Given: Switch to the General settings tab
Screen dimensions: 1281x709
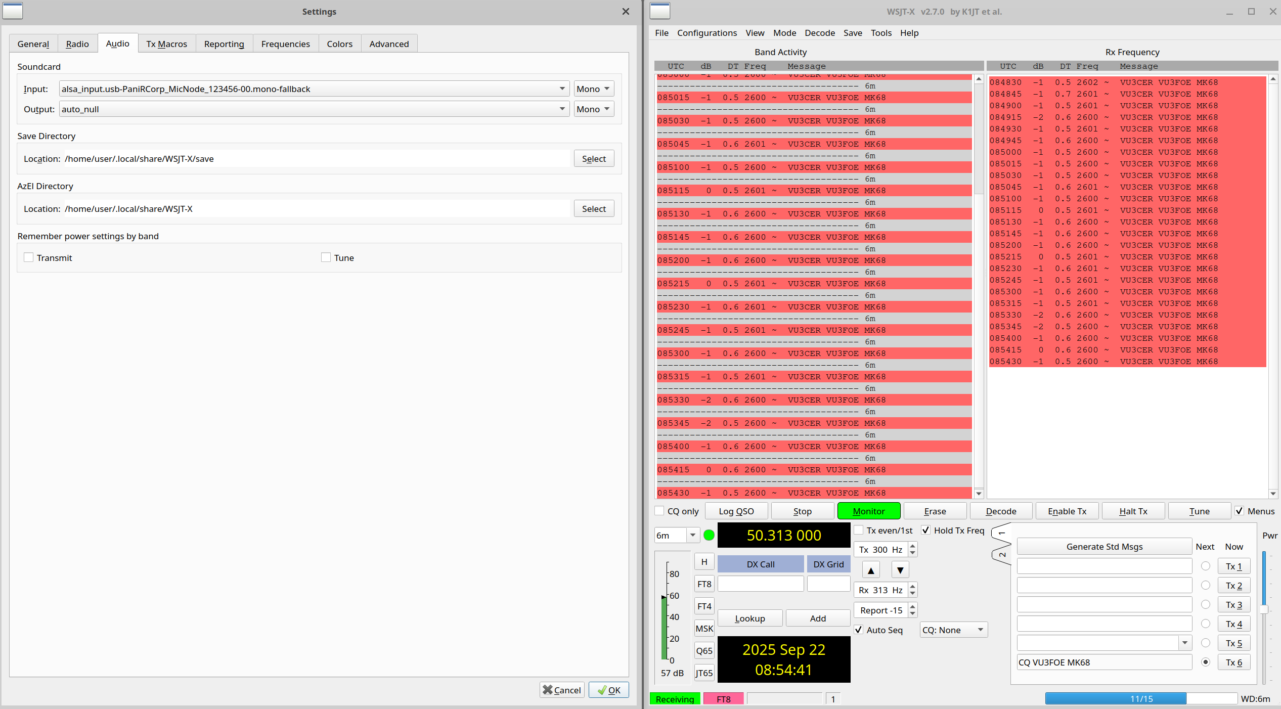Looking at the screenshot, I should [x=33, y=44].
